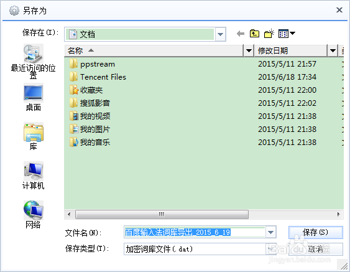The height and width of the screenshot is (272, 350).
Task: Select the Tencent Files row text
Action: pyautogui.click(x=103, y=77)
